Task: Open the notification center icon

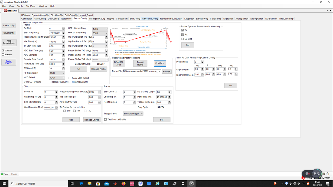Action: click(328, 183)
